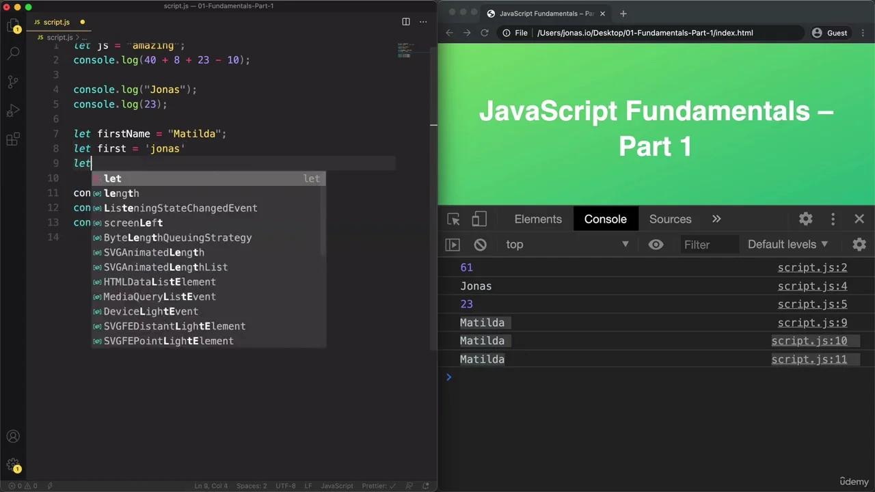Image resolution: width=875 pixels, height=492 pixels.
Task: Pick the screenLeft suggestion
Action: 208,223
